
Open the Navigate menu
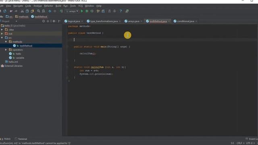pos(18,6)
